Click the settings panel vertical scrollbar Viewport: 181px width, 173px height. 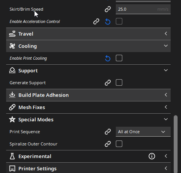176,144
